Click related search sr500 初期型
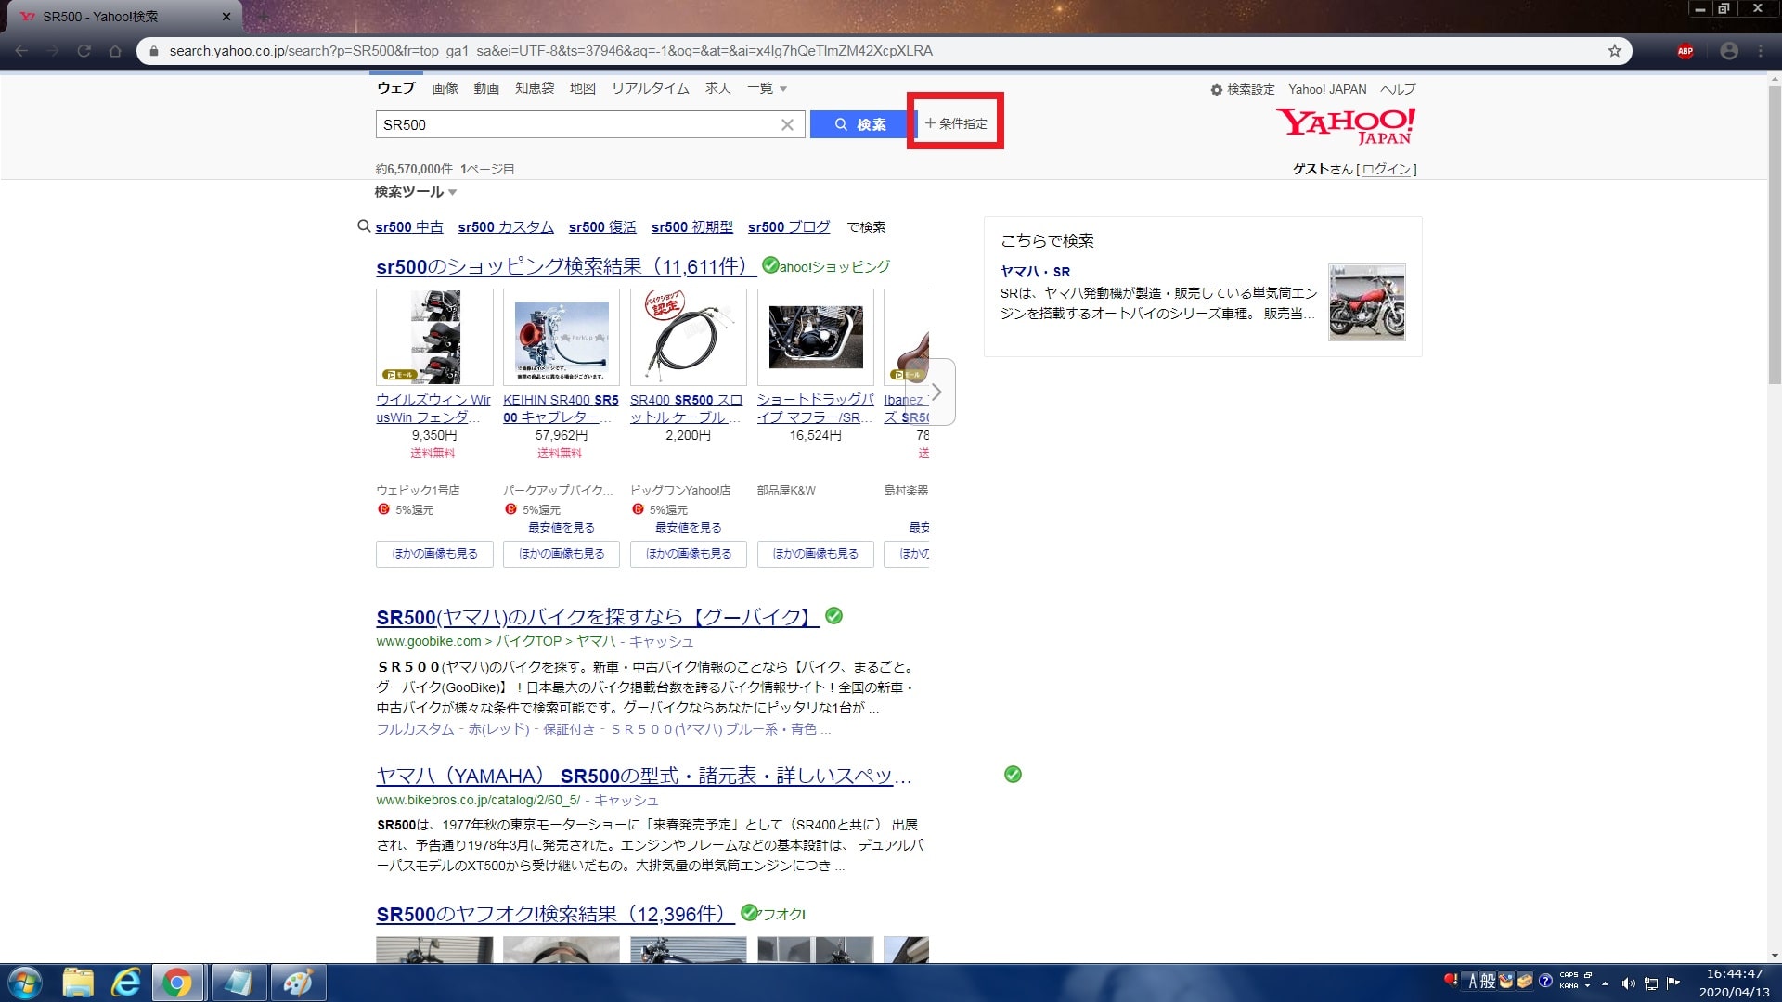 (692, 227)
